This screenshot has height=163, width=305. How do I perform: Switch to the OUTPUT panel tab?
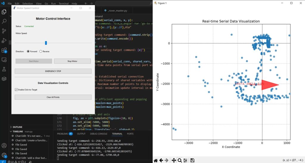click(81, 134)
